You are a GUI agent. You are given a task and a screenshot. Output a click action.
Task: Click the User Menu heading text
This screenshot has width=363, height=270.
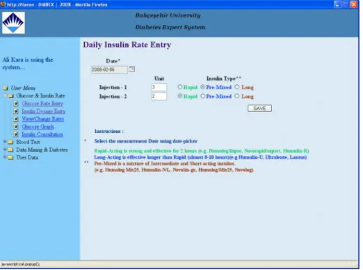point(23,88)
